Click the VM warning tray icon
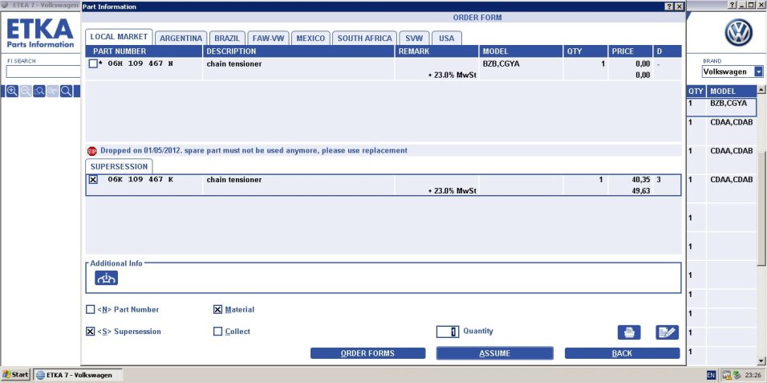 click(726, 375)
